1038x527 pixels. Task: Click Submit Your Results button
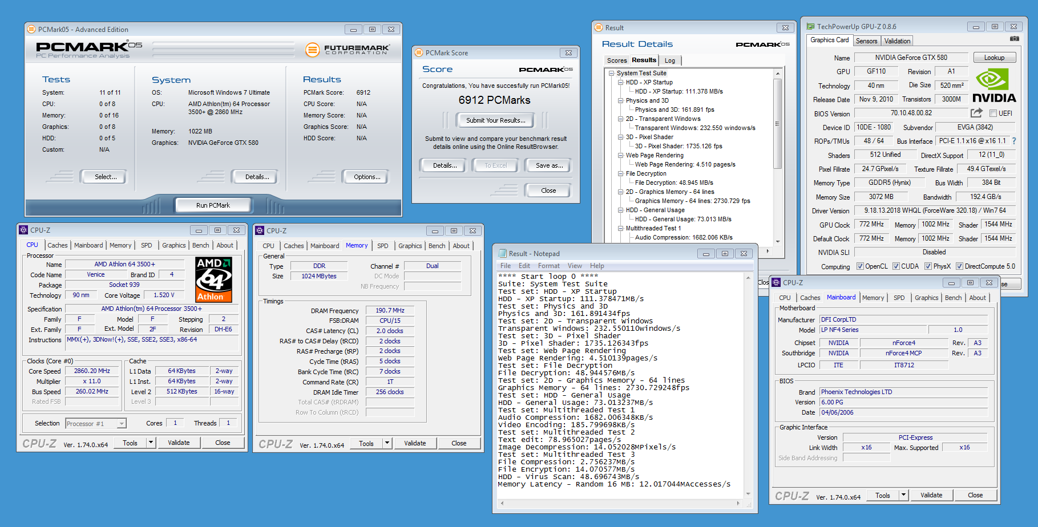[495, 120]
